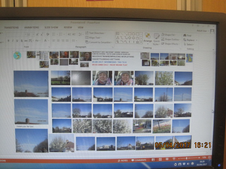The width and height of the screenshot is (226, 169).
Task: Toggle Bold formatting
Action: point(8,41)
